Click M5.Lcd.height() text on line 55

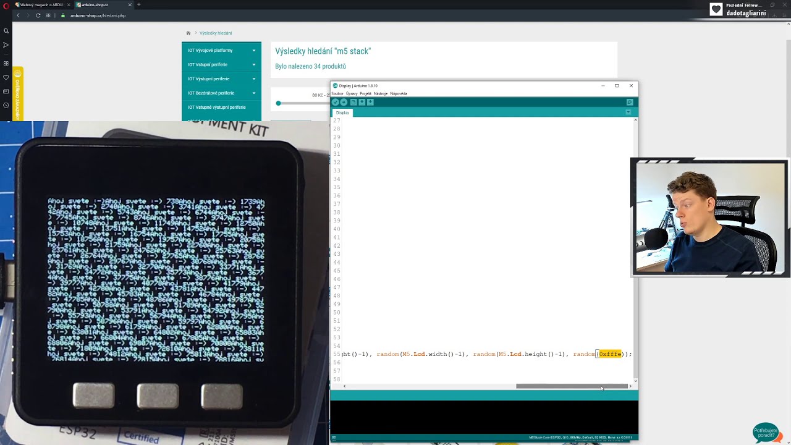point(526,354)
